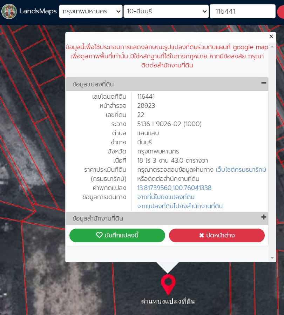The width and height of the screenshot is (284, 315).
Task: Click the ตำแหน่งแปลงที่ดิน map label
Action: [168, 301]
